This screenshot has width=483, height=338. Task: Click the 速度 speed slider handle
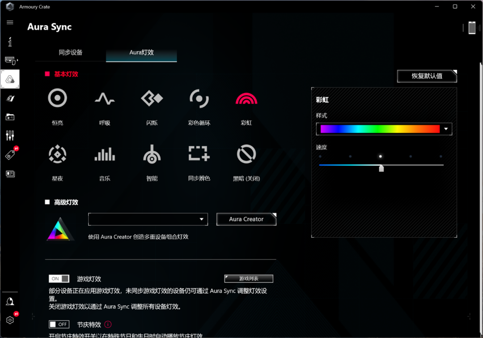[381, 168]
